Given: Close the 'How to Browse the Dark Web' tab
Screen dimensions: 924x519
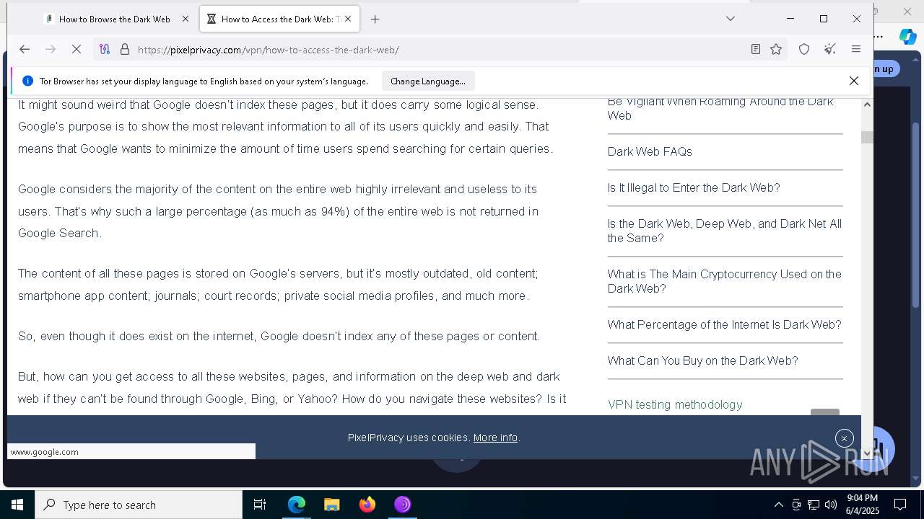Looking at the screenshot, I should (x=185, y=19).
